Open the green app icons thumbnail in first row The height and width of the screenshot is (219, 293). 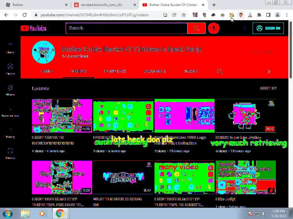pos(123,116)
